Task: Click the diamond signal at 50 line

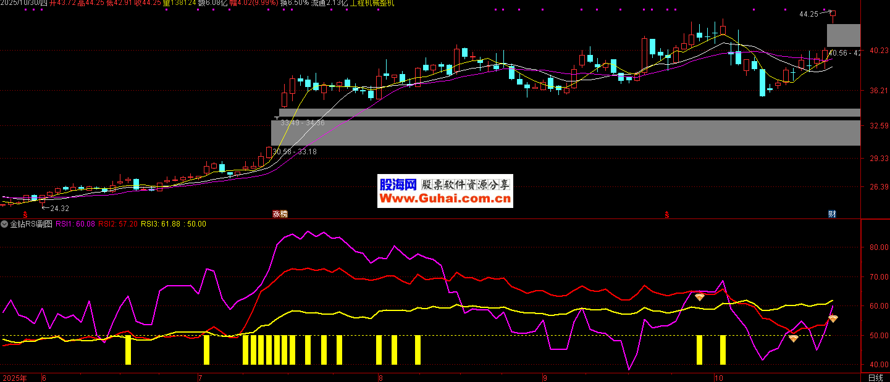Action: click(793, 338)
